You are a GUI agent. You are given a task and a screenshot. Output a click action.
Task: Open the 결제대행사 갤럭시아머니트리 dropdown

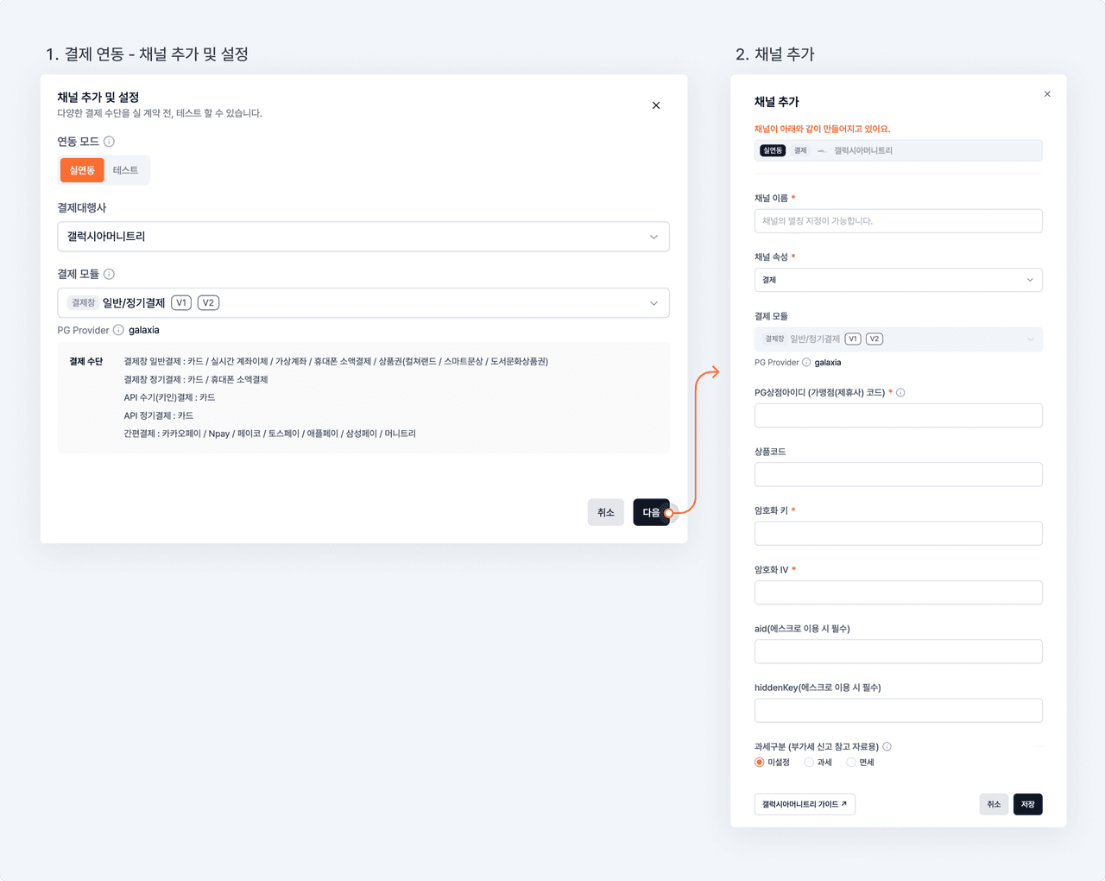pos(363,237)
